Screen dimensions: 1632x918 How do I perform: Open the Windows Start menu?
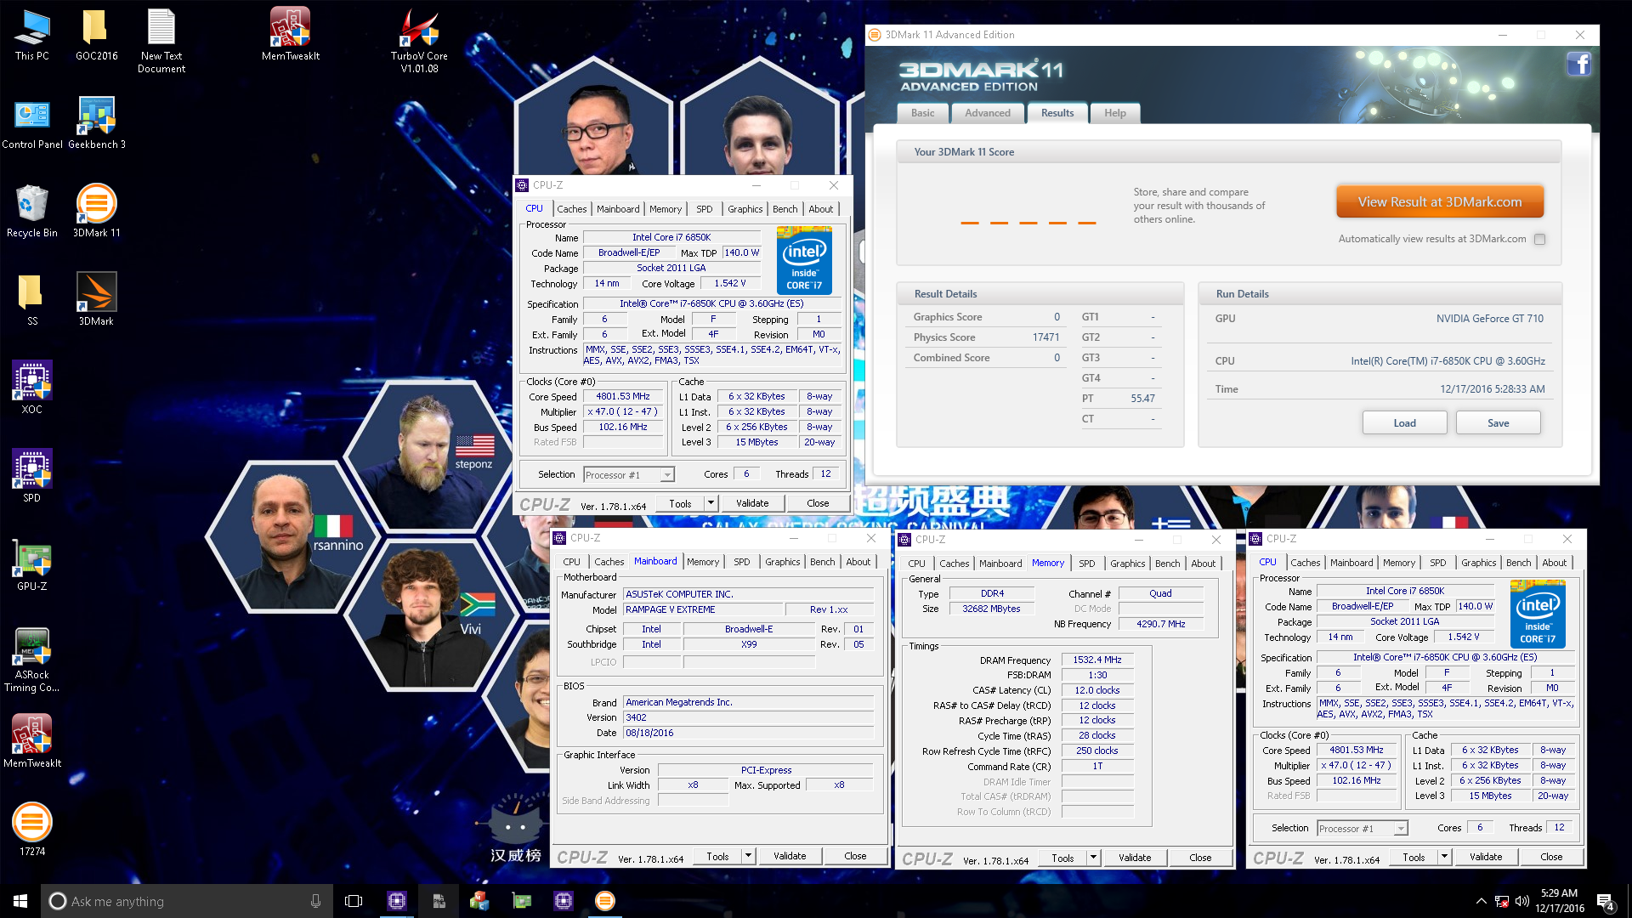click(x=20, y=901)
